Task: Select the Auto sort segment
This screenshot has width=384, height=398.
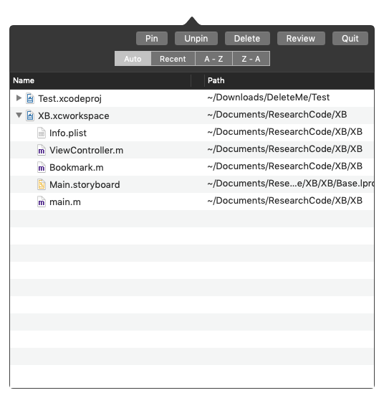Action: tap(133, 59)
